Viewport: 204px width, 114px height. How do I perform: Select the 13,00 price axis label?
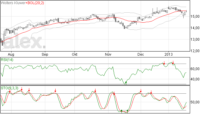[x=195, y=39]
